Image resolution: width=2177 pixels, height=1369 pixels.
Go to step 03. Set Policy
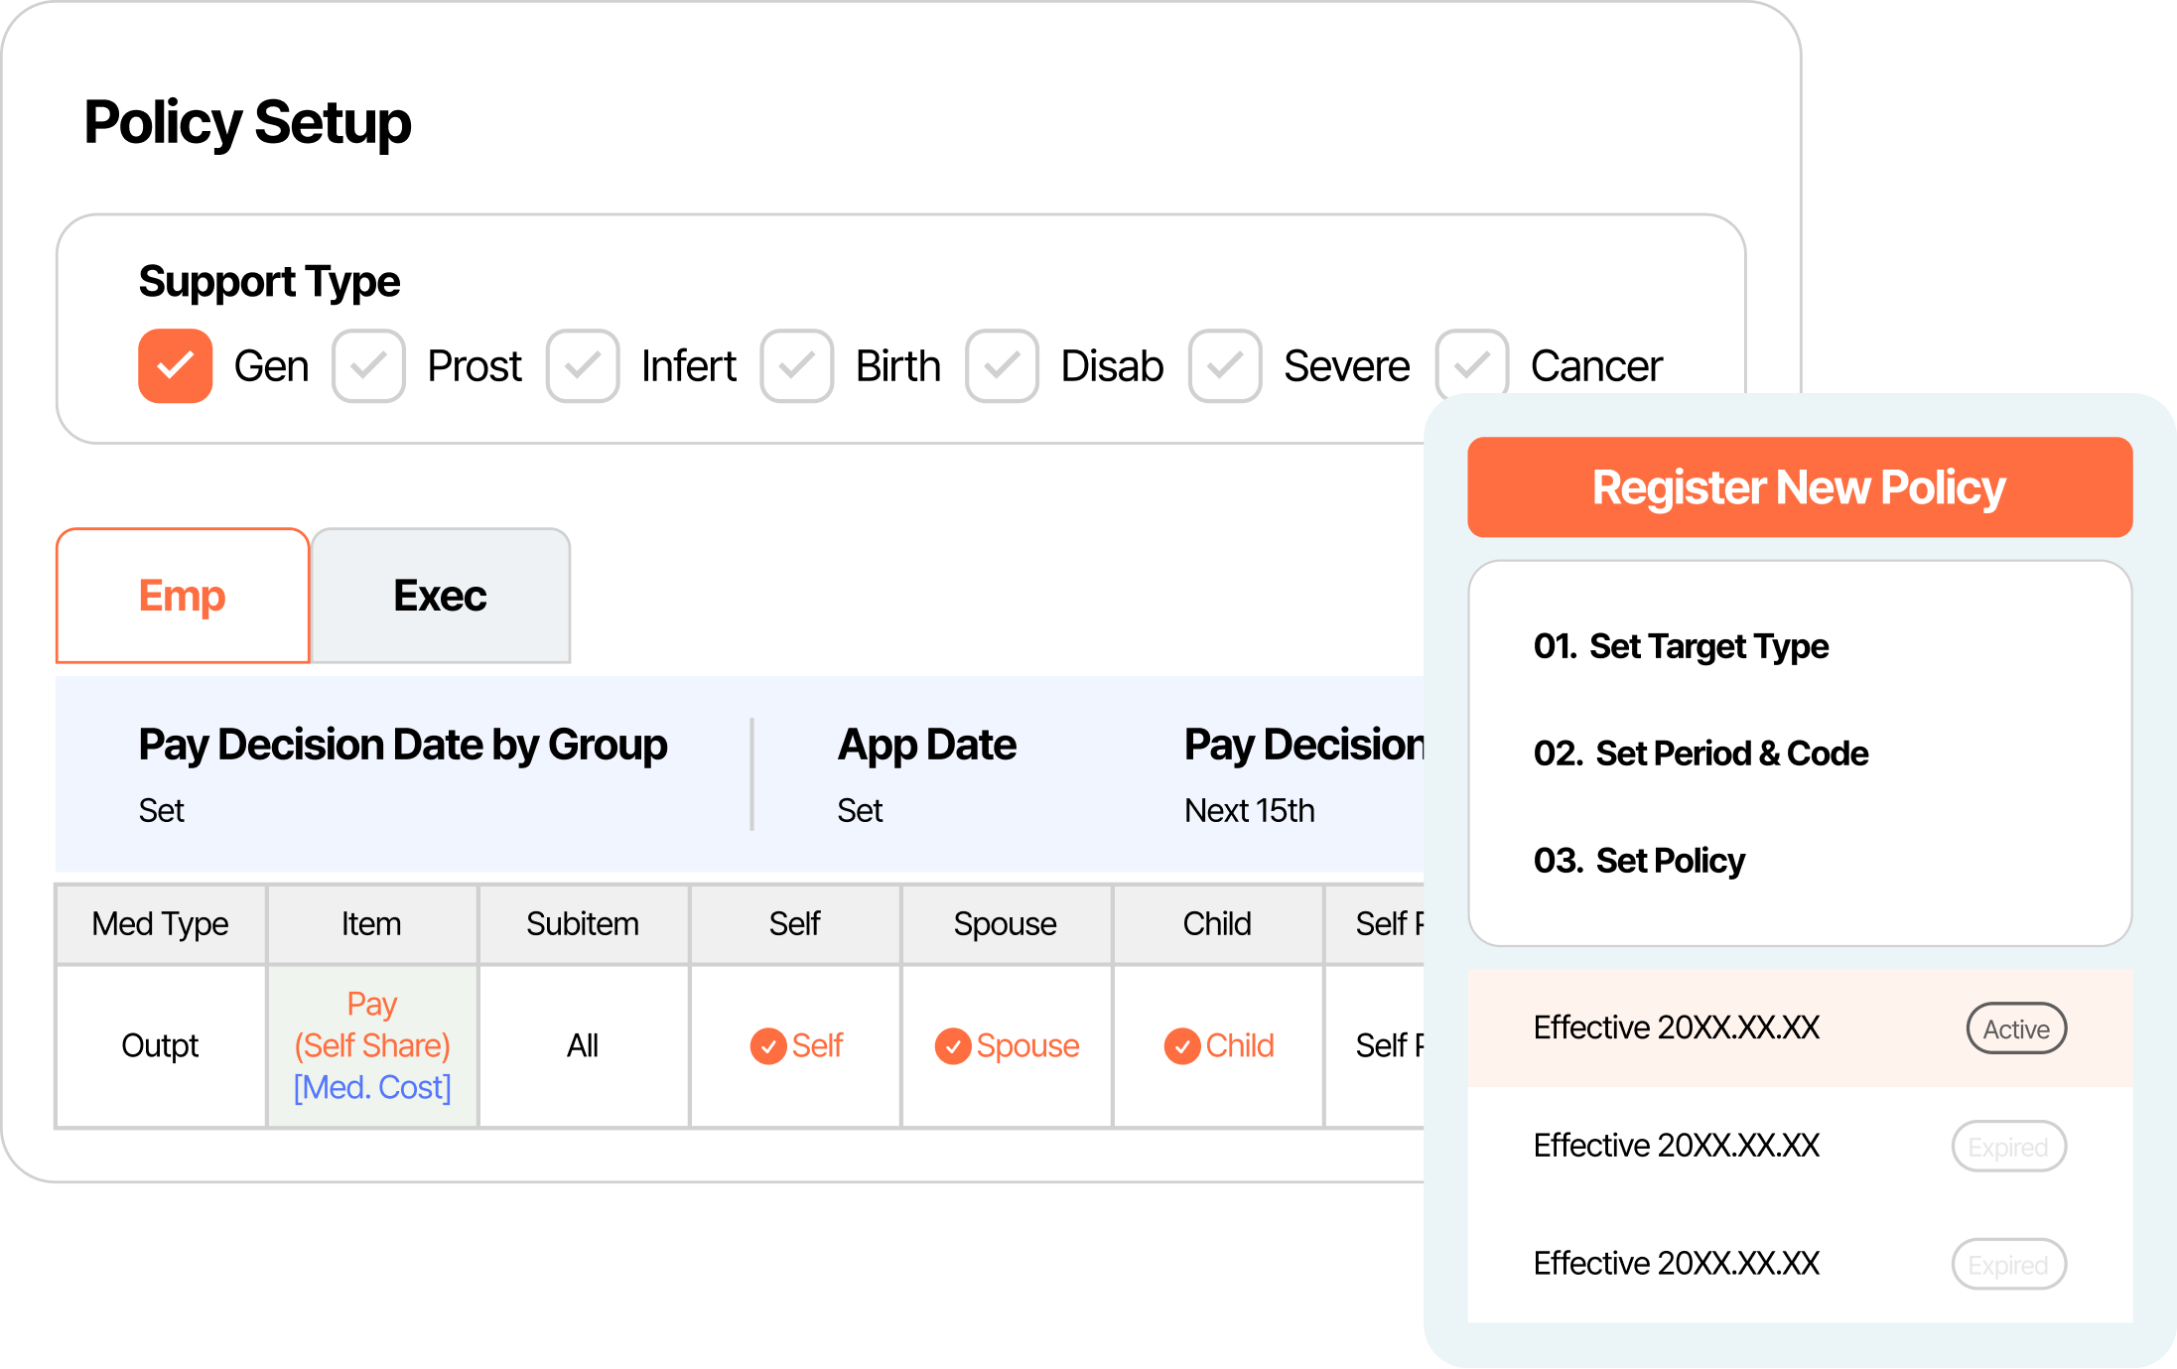tap(1638, 861)
